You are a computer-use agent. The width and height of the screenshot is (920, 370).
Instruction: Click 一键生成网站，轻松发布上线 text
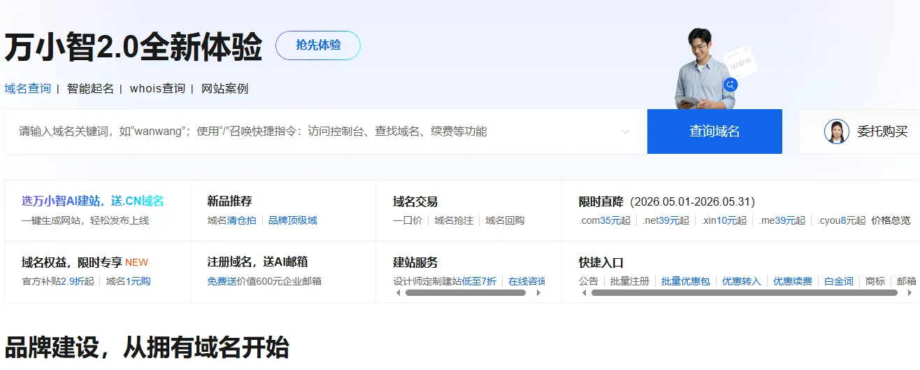click(x=85, y=220)
